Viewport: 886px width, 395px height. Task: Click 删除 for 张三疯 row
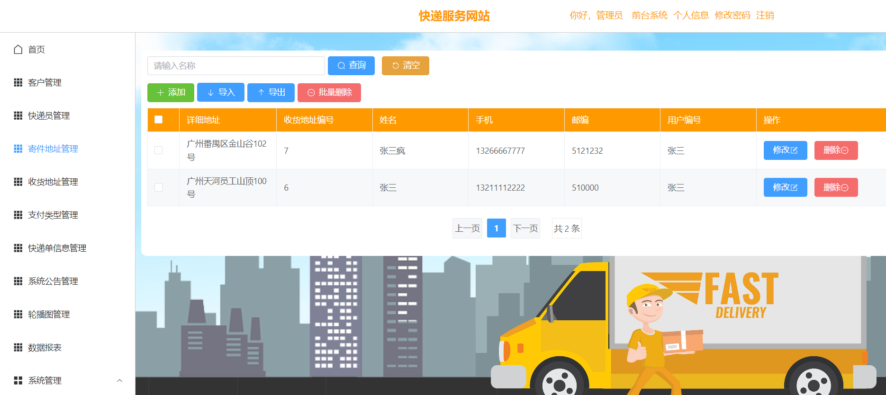tap(836, 150)
